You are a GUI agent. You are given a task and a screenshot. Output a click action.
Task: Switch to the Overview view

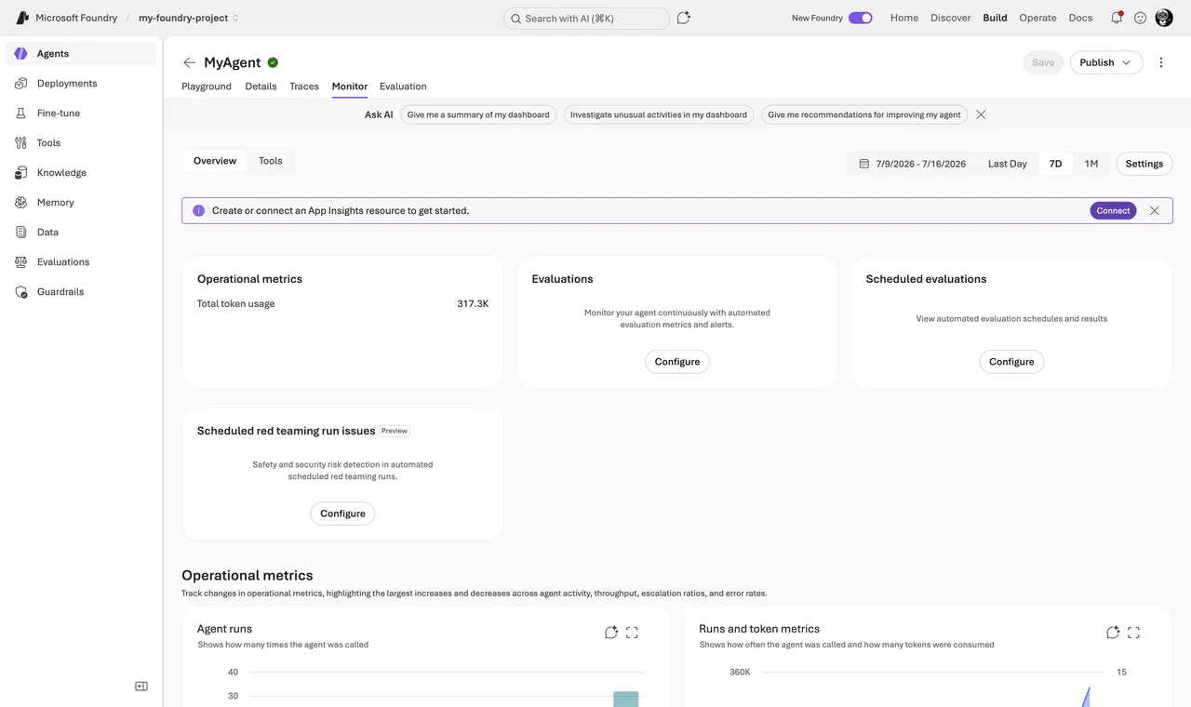pos(215,161)
